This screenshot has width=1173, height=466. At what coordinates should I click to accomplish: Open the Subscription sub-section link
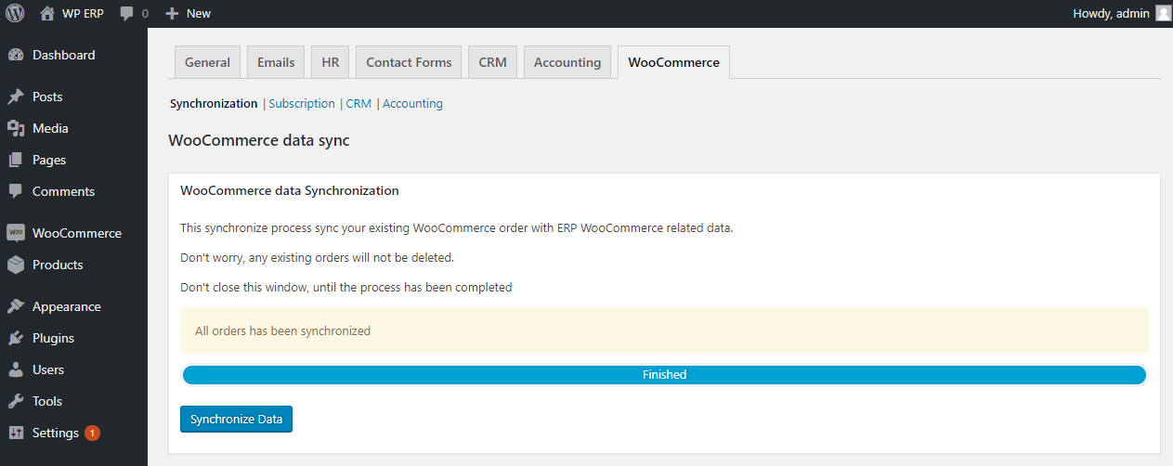pyautogui.click(x=302, y=104)
